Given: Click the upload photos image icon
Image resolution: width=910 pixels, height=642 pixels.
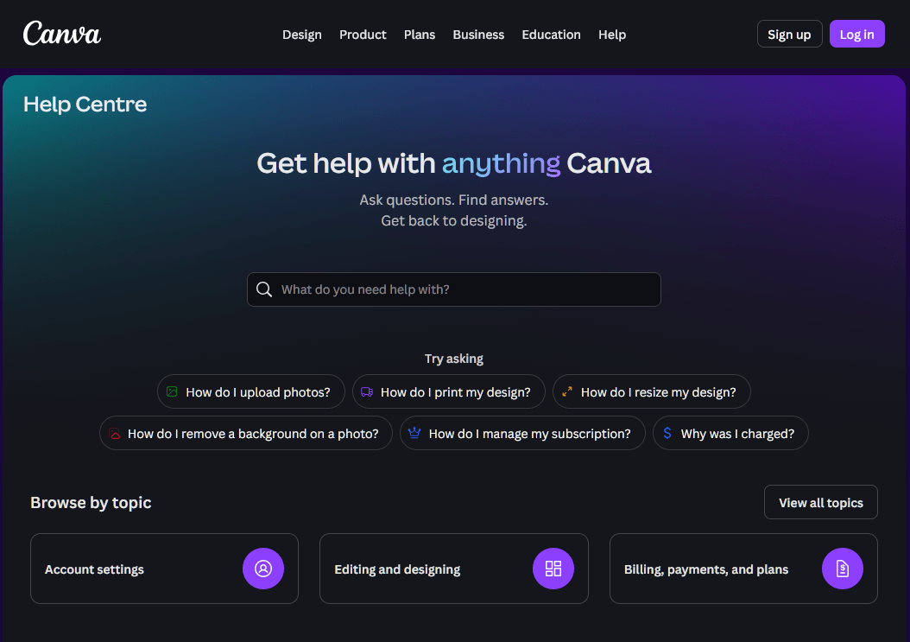Looking at the screenshot, I should point(172,391).
